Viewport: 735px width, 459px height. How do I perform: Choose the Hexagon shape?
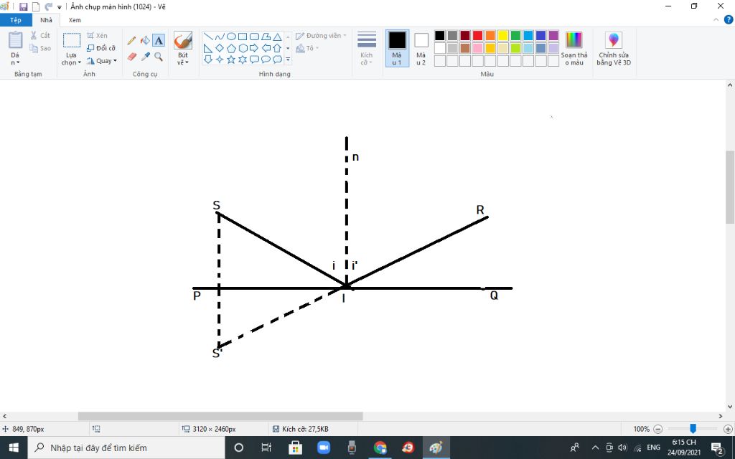(243, 48)
